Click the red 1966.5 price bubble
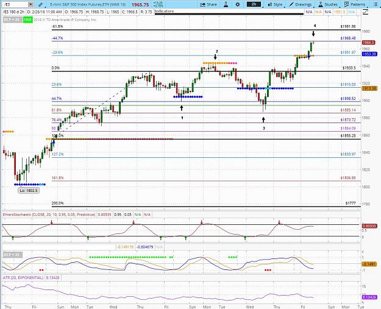The height and width of the screenshot is (309, 381). click(369, 43)
